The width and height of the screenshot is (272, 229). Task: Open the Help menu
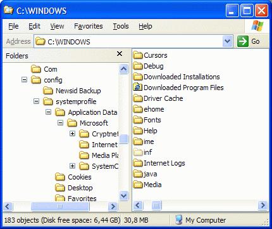point(145,26)
